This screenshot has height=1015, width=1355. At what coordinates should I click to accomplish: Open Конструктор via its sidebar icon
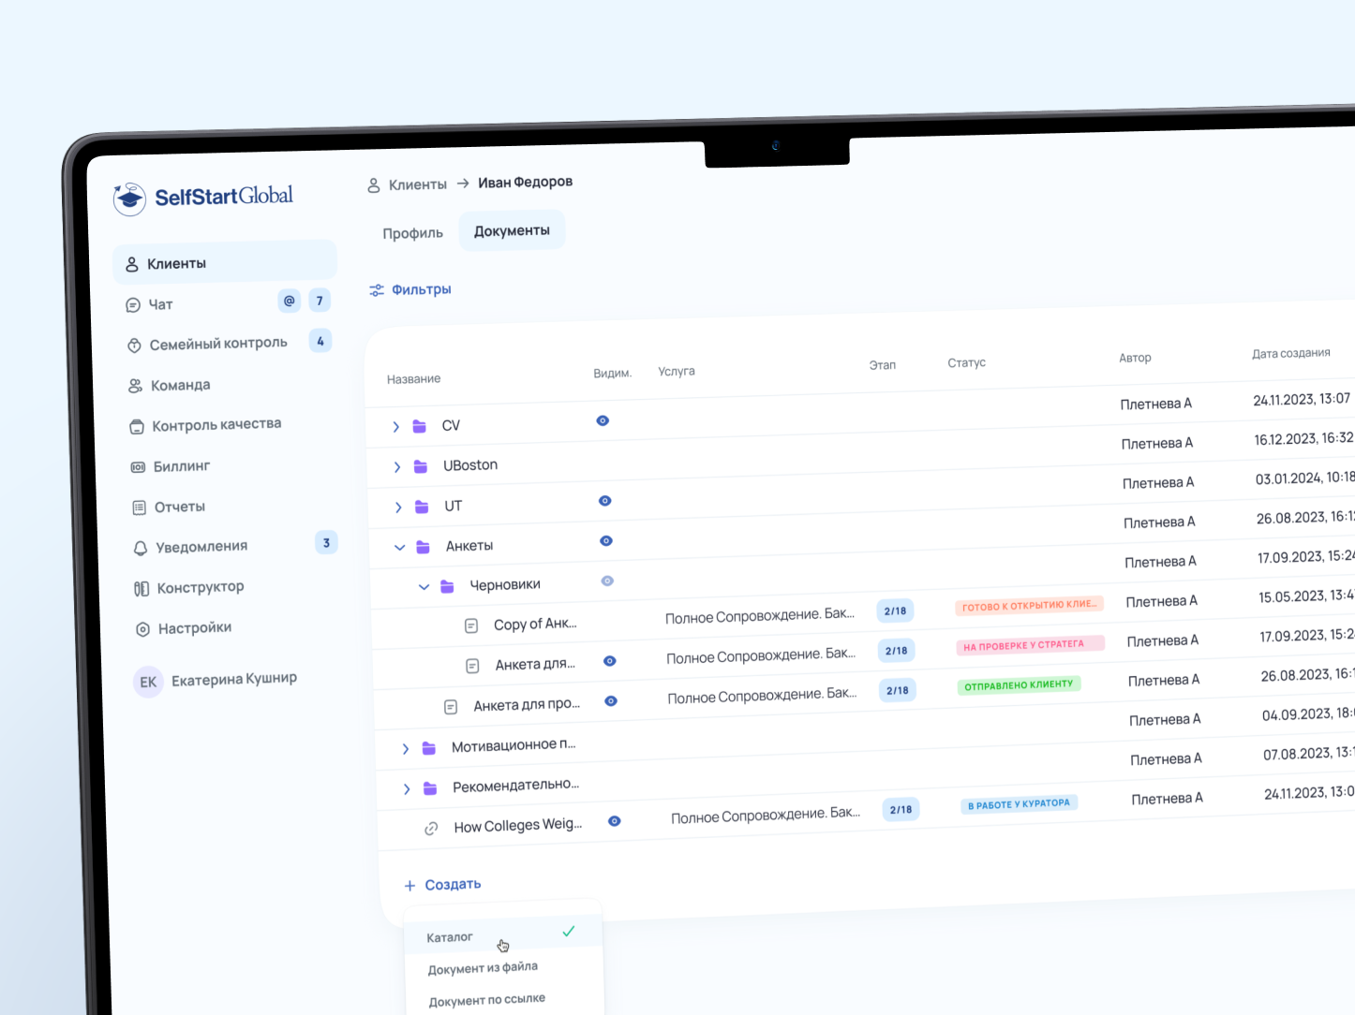tap(141, 589)
